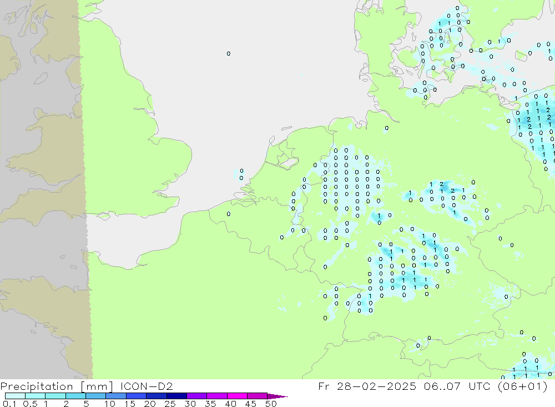The image size is (555, 407).
Task: Click the 'Precipitation [mm]' title text
Action: pos(57,386)
